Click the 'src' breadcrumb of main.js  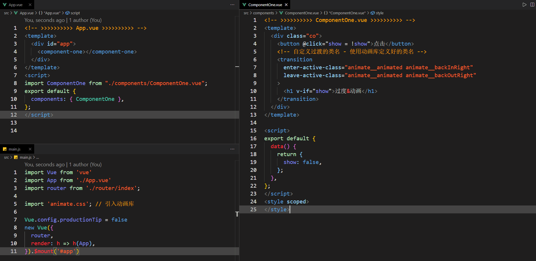pos(6,157)
